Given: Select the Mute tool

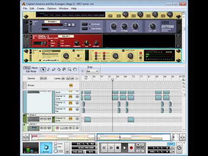Looking at the screenshot, I should pos(64,69).
